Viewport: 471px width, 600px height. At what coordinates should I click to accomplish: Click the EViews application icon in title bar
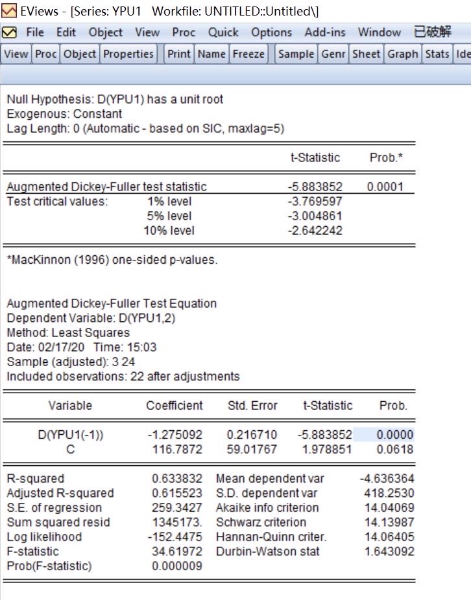8,11
